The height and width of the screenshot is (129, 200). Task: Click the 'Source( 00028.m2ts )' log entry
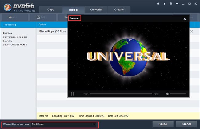[15, 45]
